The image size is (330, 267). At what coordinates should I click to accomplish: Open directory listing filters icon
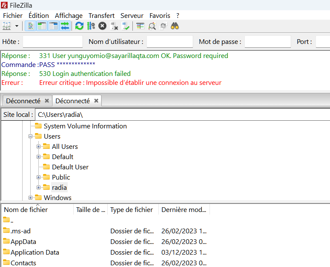(x=140, y=26)
